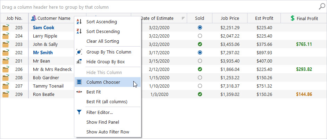Select the Sam Cook customer cell
Image resolution: width=327 pixels, height=139 pixels.
tap(44, 27)
